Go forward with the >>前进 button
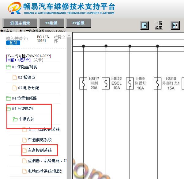The height and width of the screenshot is (179, 184). (78, 23)
